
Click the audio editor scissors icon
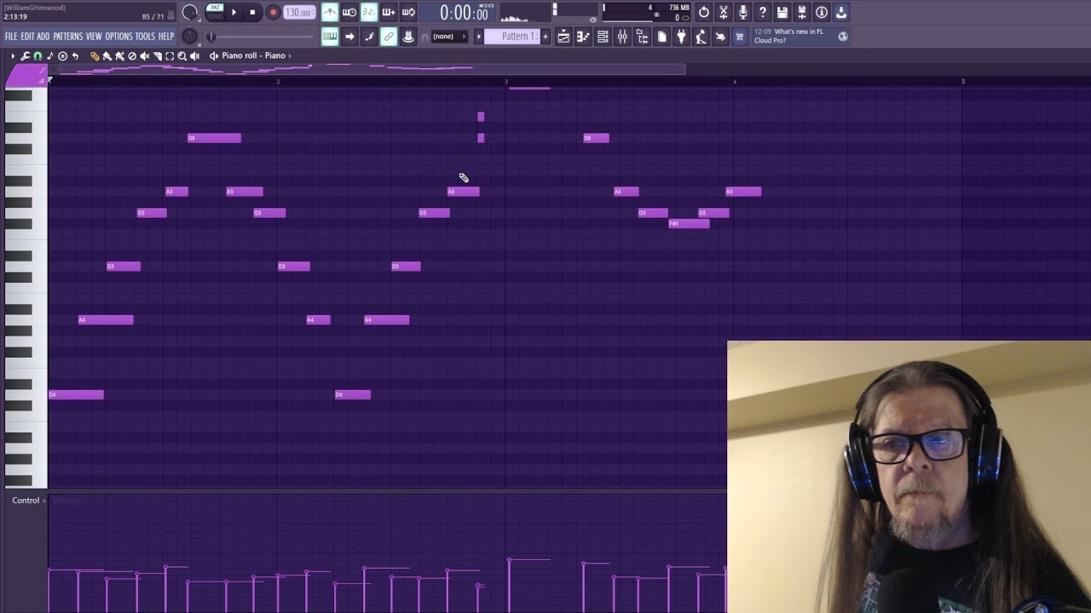724,12
